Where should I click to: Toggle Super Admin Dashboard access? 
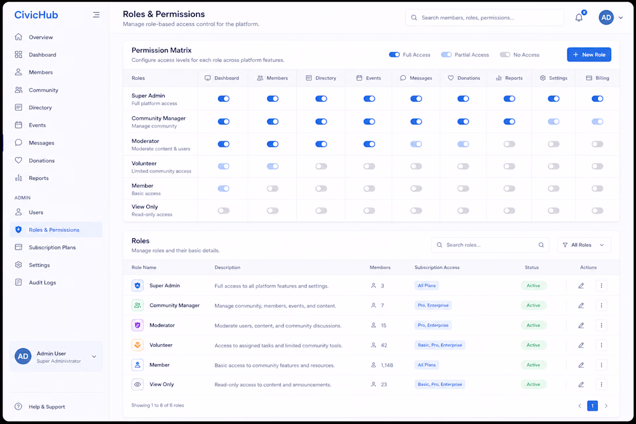(x=224, y=98)
